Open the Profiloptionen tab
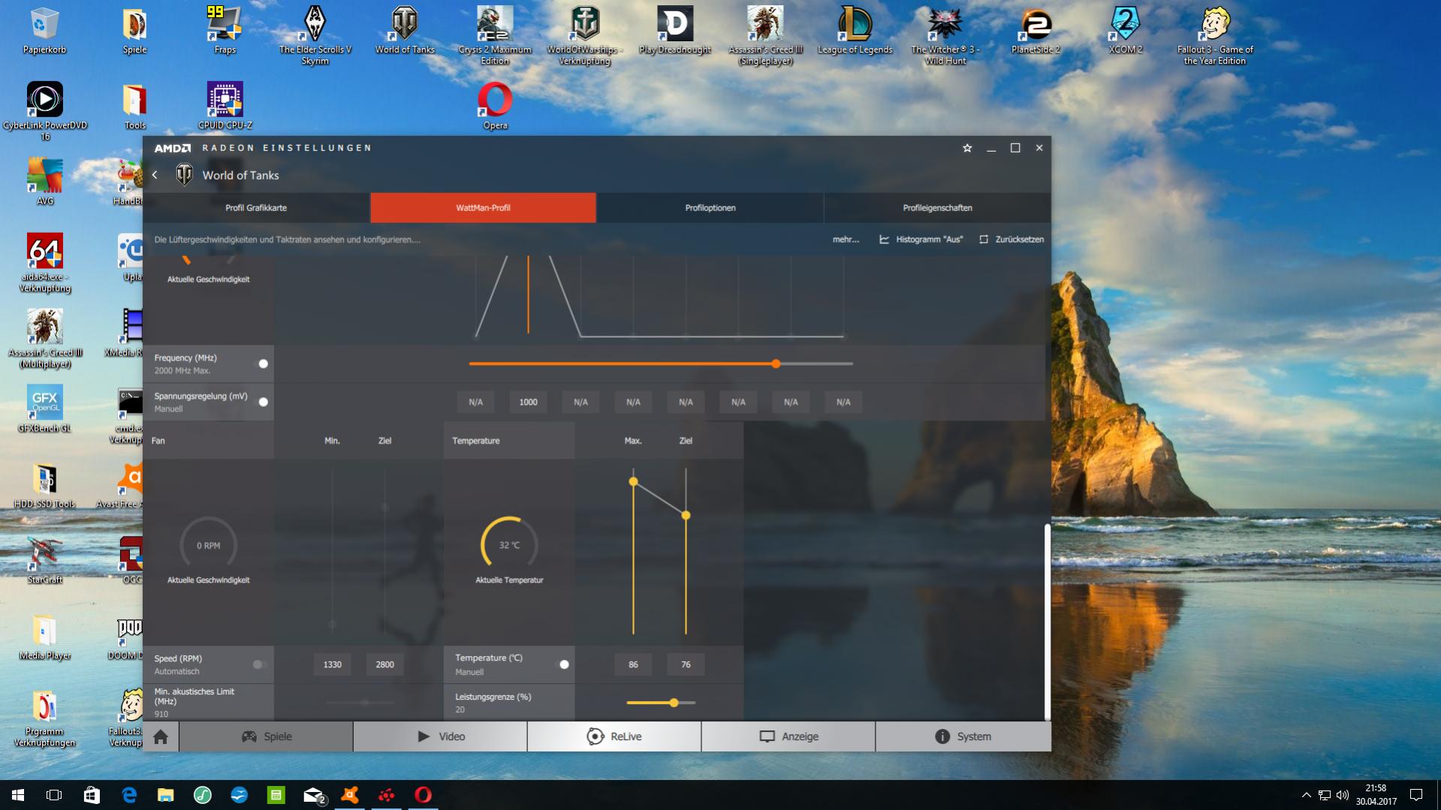 tap(710, 208)
